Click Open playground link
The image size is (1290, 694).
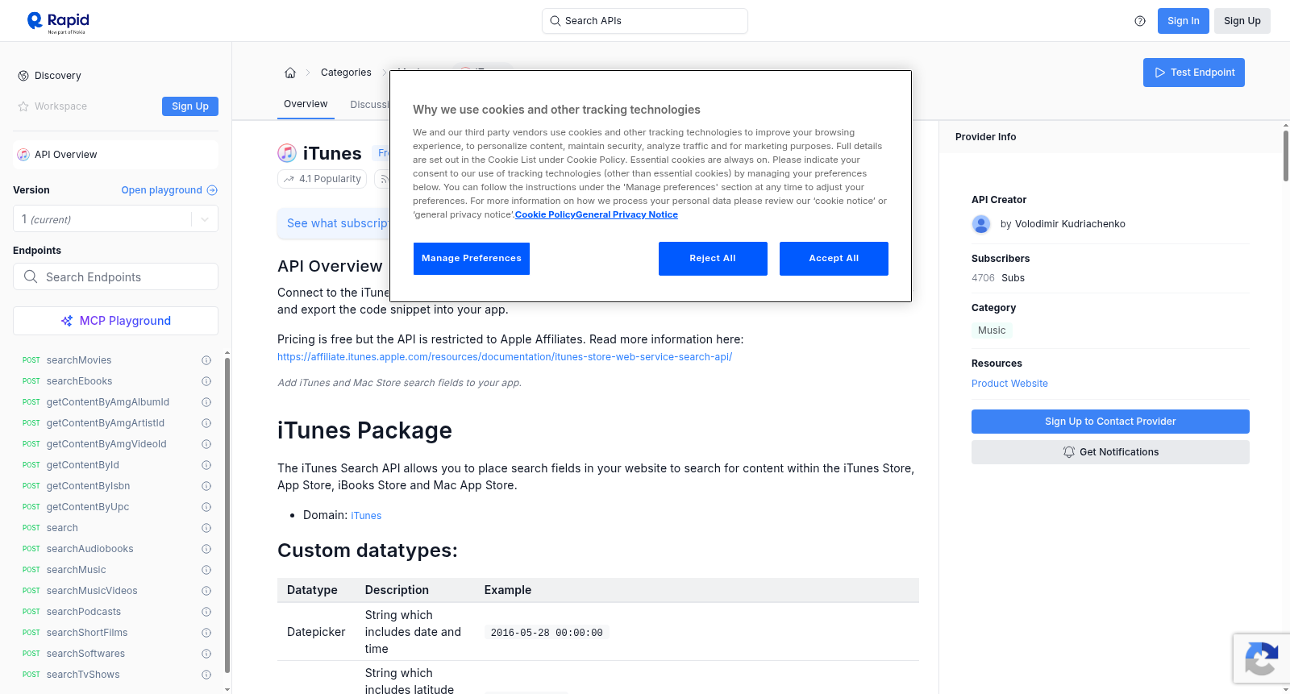(x=169, y=190)
